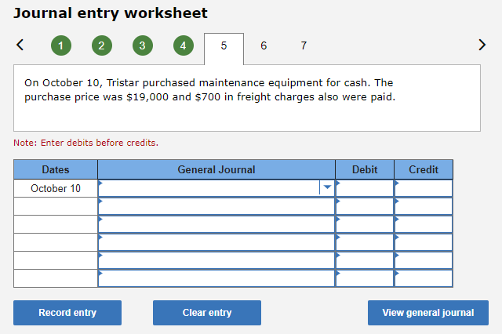The image size is (502, 334).
Task: Click fourth row Credit cell
Action: (424, 242)
